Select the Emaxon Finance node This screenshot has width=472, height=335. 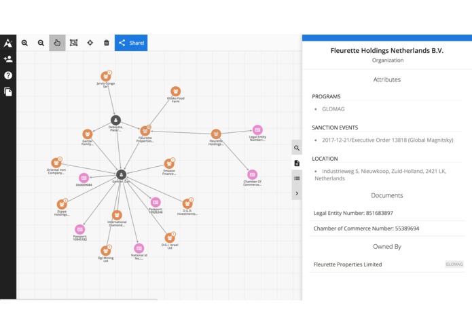click(169, 163)
